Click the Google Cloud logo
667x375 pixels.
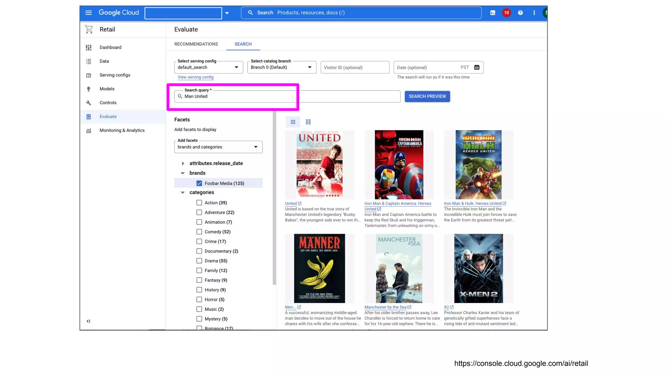point(119,13)
